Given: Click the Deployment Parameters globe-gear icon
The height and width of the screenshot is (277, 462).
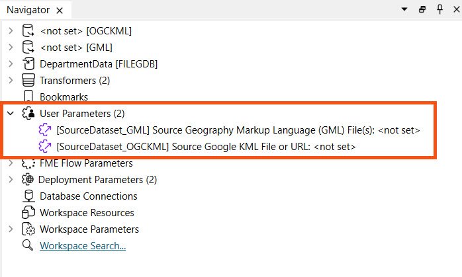Looking at the screenshot, I should click(28, 180).
